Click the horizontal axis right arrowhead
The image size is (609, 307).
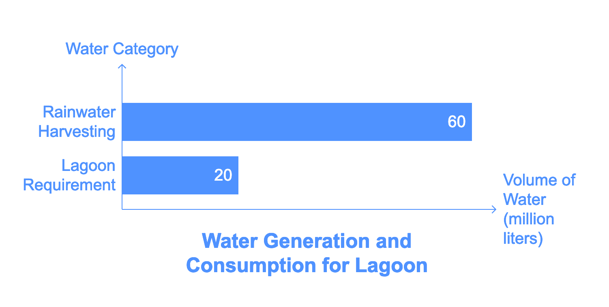click(493, 209)
